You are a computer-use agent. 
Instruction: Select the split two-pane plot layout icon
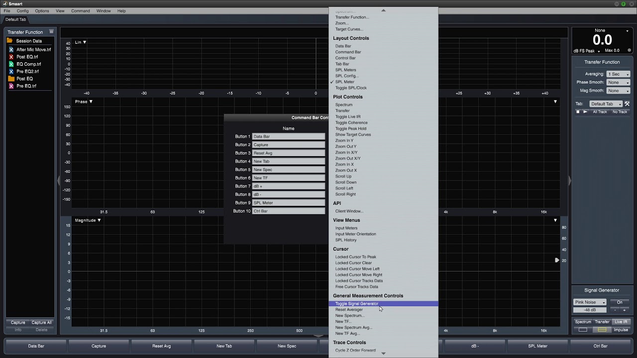click(602, 330)
